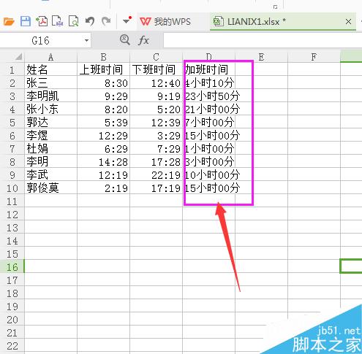Screen dimensions: 362x354
Task: Click the Name Box showing G16
Action: coord(42,40)
